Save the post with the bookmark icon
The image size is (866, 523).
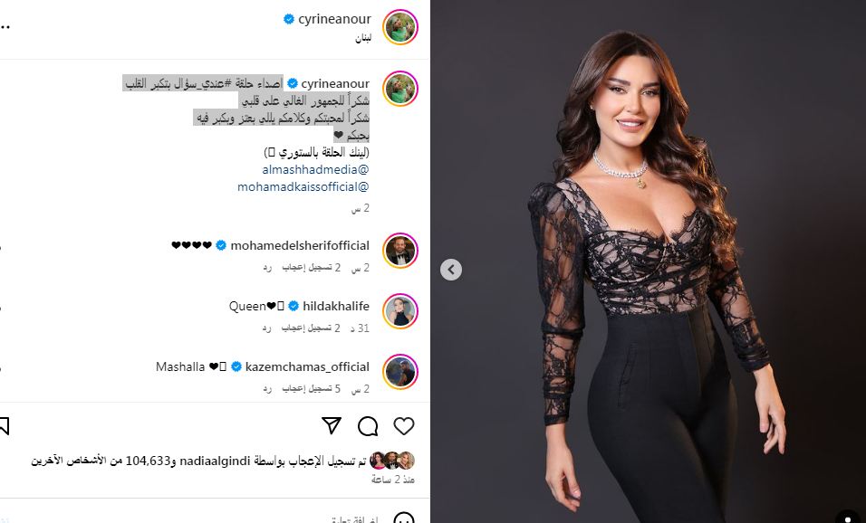4,426
